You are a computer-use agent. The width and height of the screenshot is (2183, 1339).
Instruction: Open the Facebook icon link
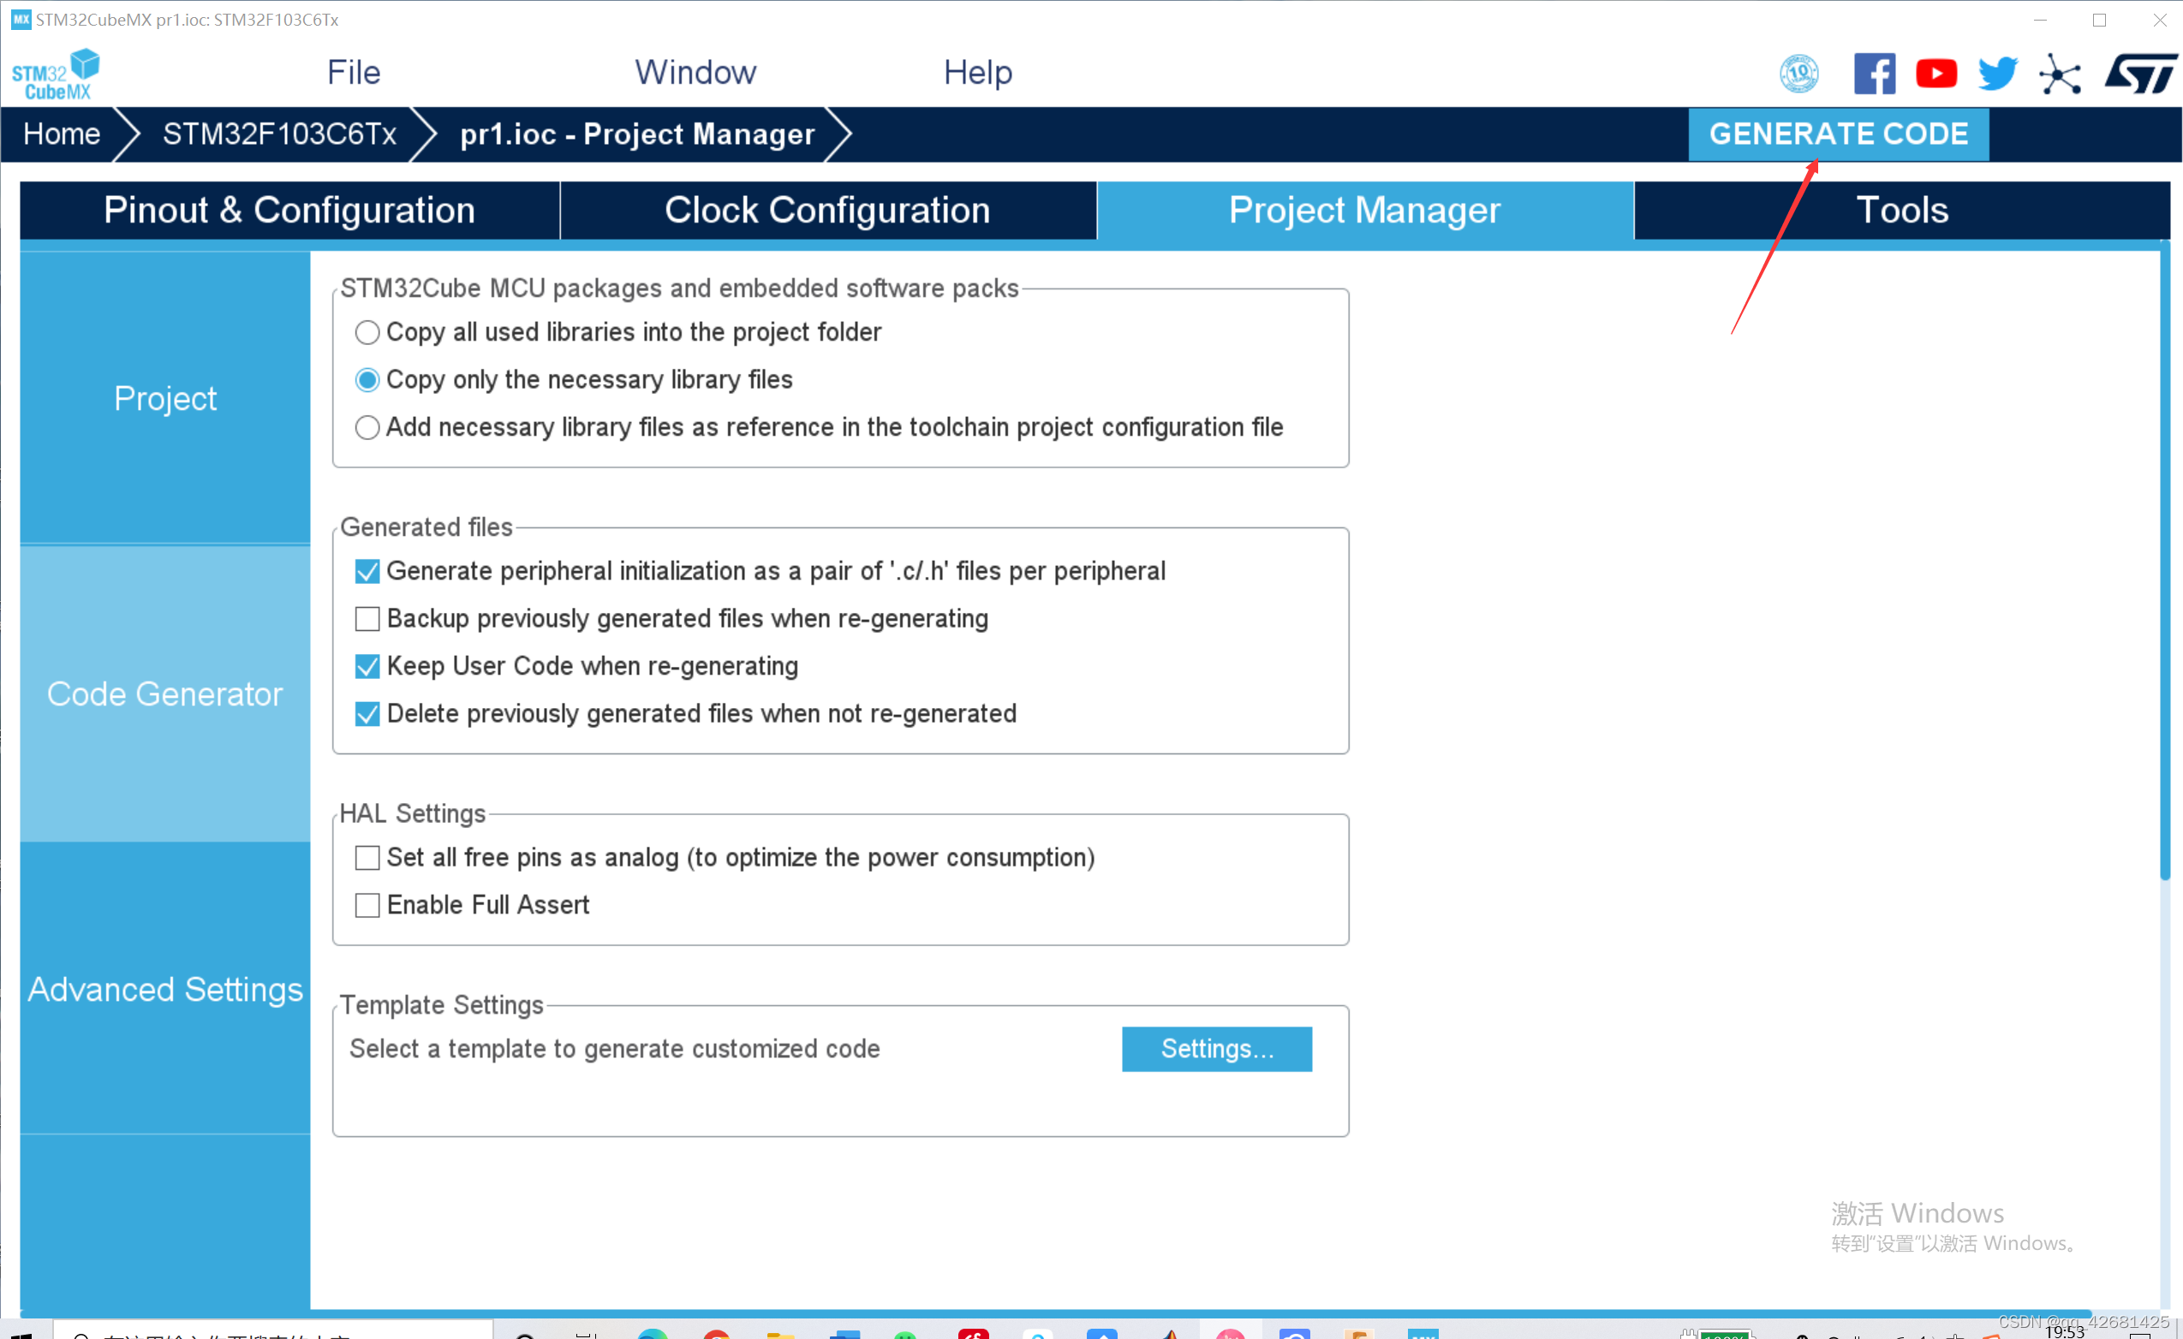pyautogui.click(x=1875, y=74)
